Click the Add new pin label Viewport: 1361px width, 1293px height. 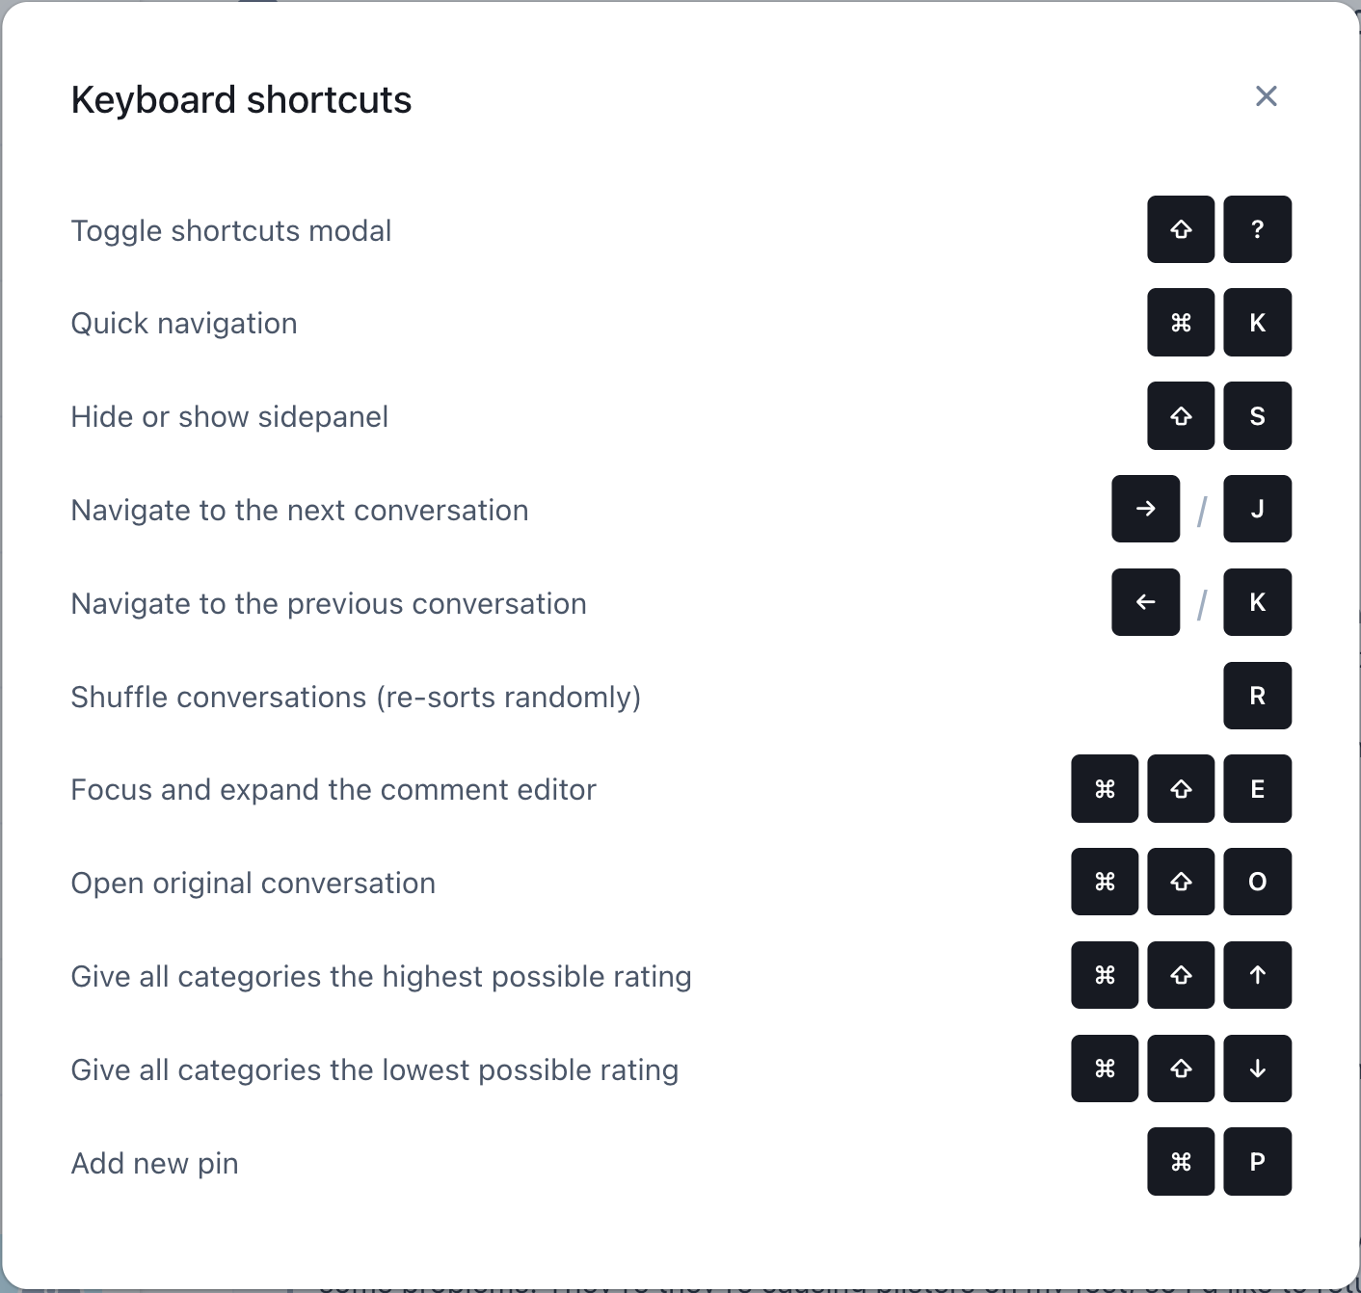coord(154,1164)
